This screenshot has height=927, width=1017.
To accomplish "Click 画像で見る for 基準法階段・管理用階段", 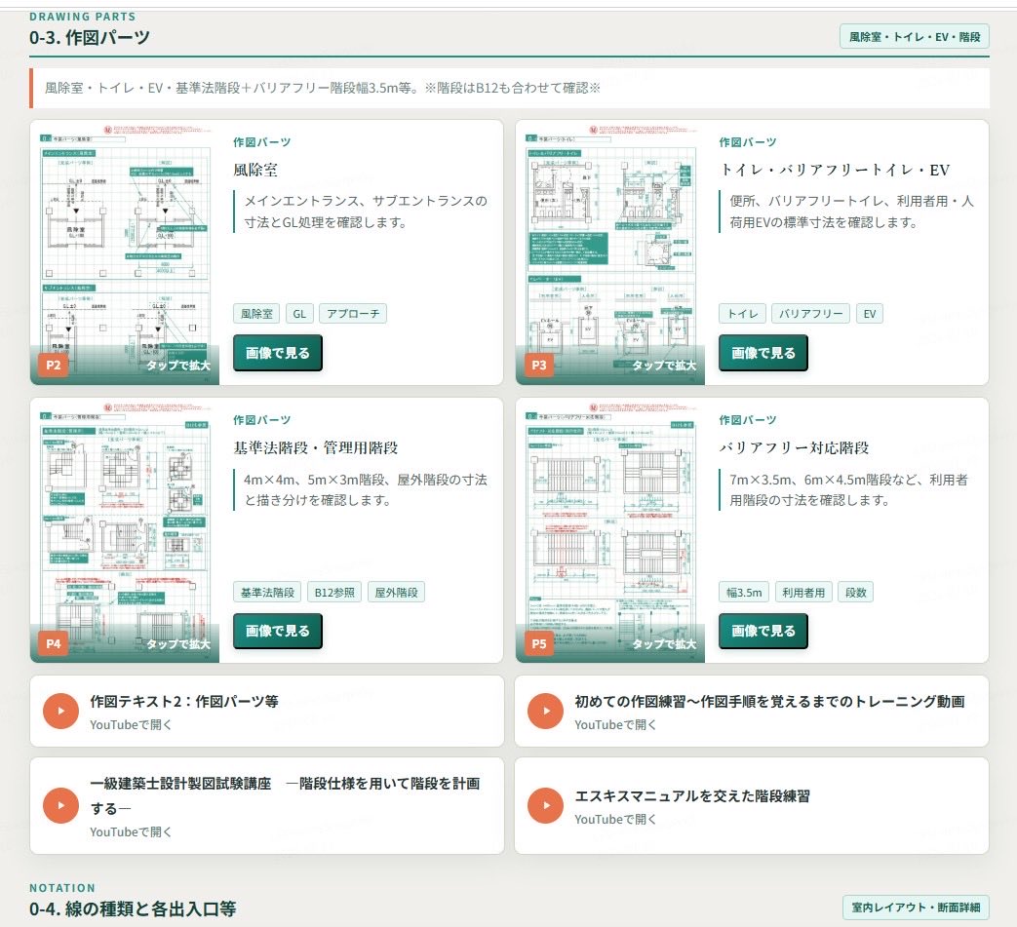I will point(278,631).
